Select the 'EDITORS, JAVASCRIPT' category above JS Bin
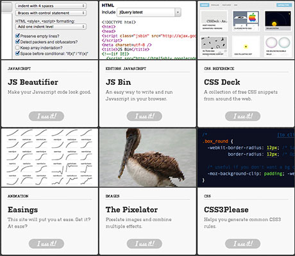This screenshot has width=295, height=256. [x=126, y=69]
